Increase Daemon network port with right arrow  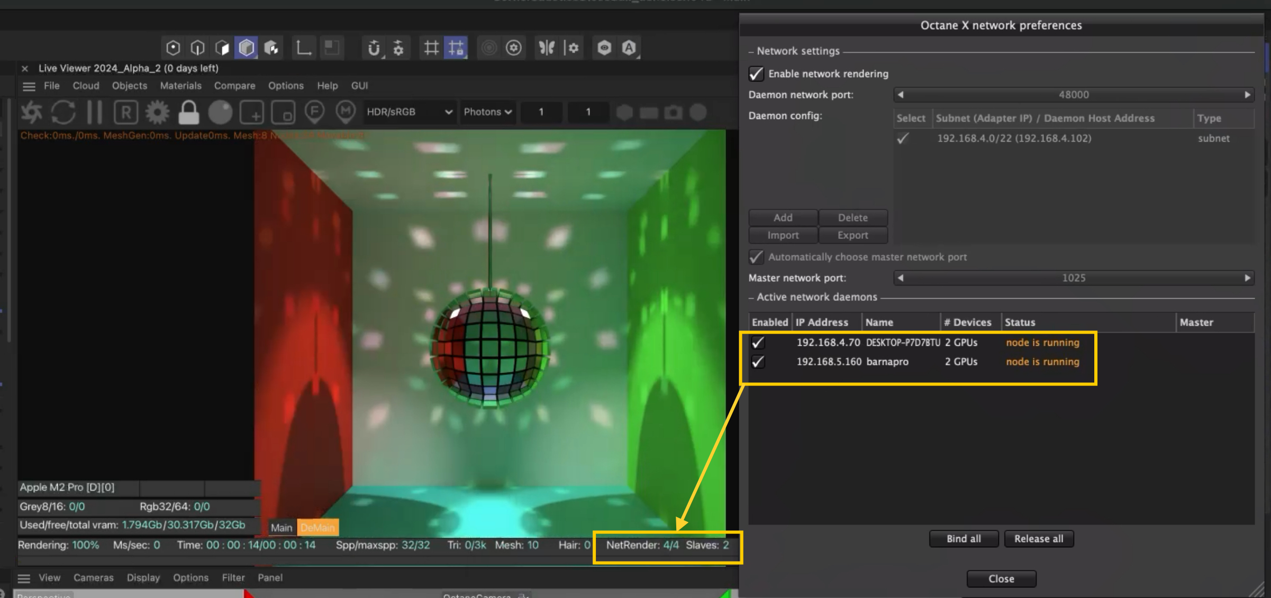pyautogui.click(x=1247, y=95)
